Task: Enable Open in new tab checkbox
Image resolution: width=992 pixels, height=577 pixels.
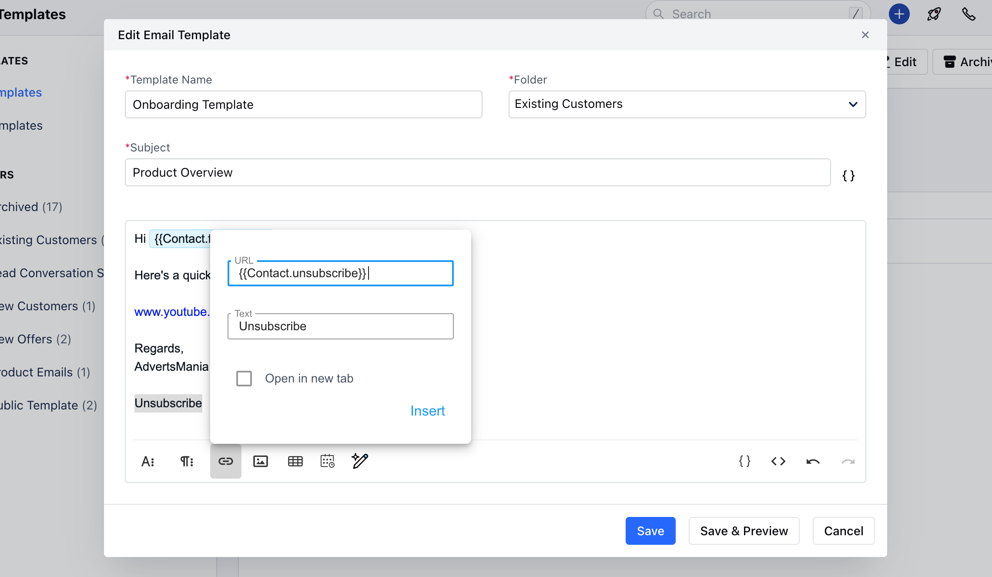Action: 244,379
